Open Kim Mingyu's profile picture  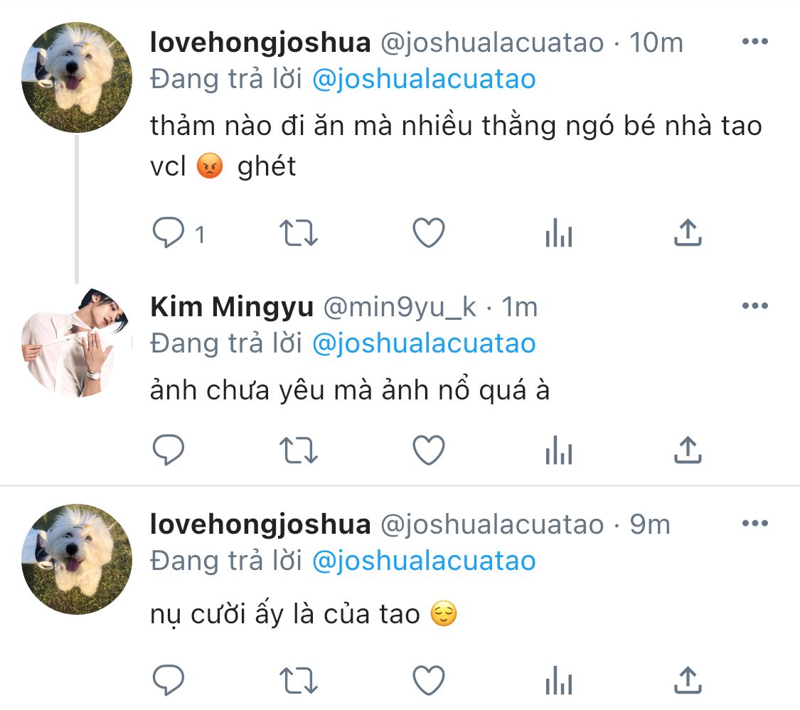(x=77, y=343)
